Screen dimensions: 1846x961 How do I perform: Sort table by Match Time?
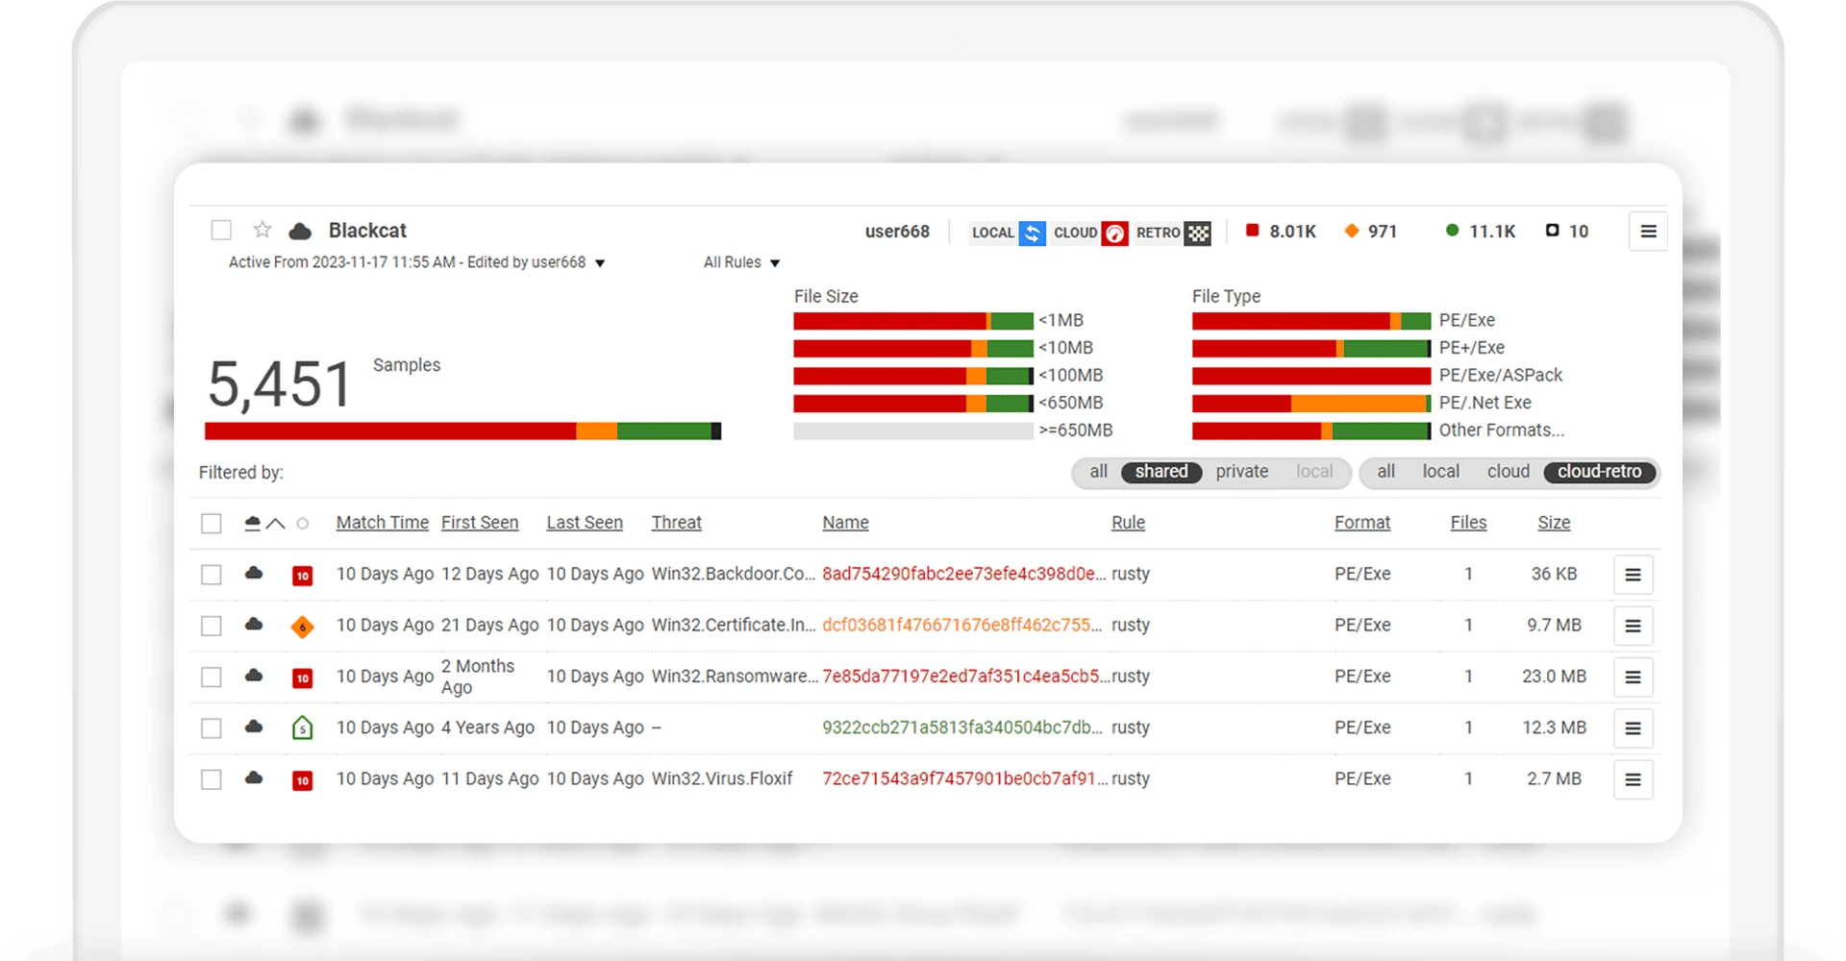[382, 523]
